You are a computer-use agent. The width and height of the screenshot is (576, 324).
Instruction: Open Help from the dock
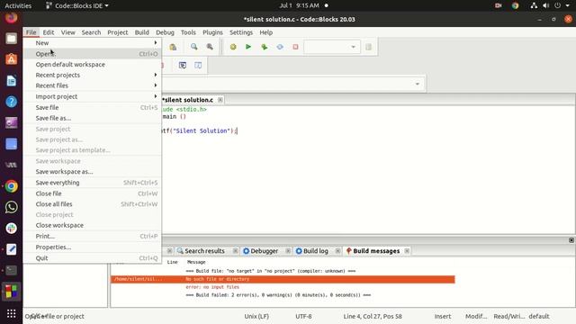(x=11, y=102)
